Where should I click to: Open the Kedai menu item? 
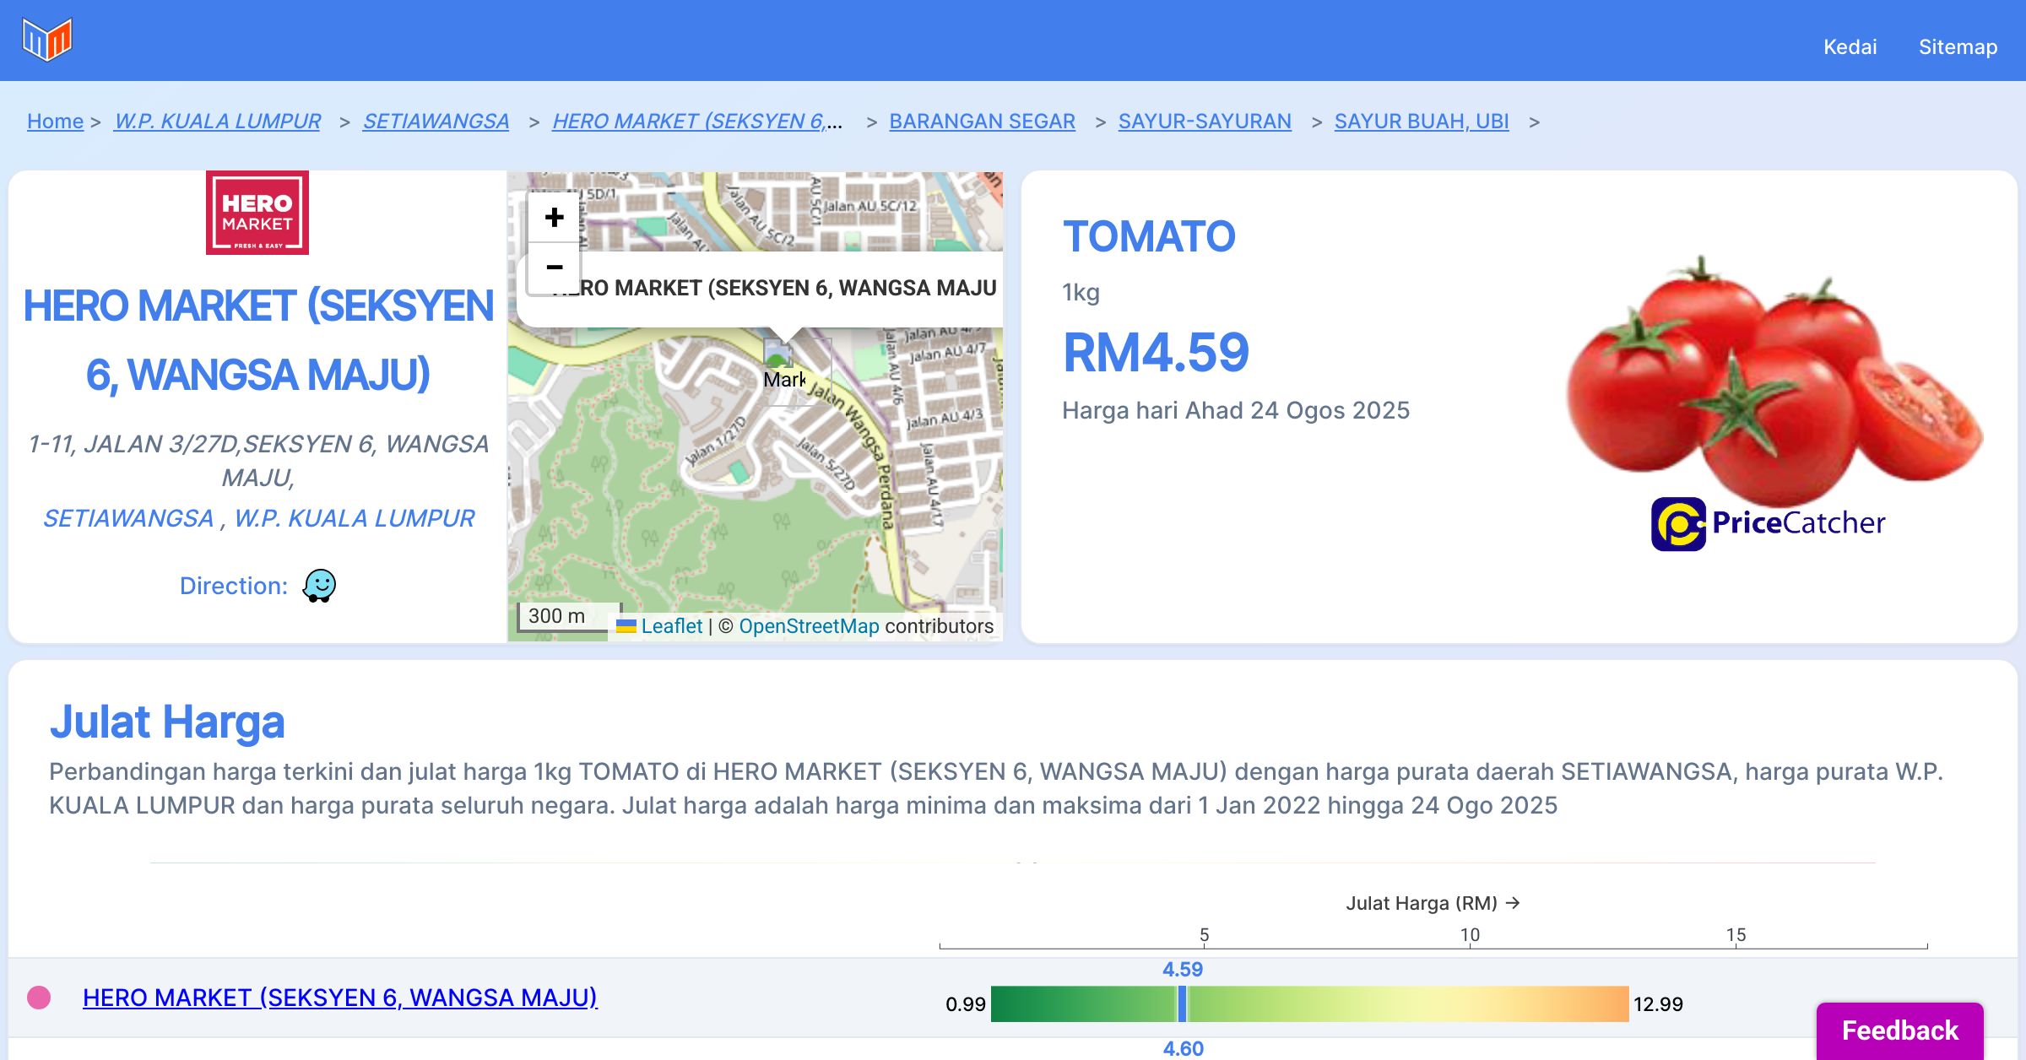pos(1850,46)
